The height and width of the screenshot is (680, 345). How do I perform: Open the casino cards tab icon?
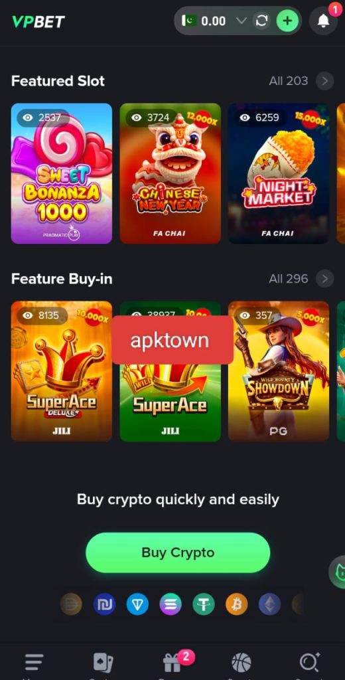tap(103, 663)
